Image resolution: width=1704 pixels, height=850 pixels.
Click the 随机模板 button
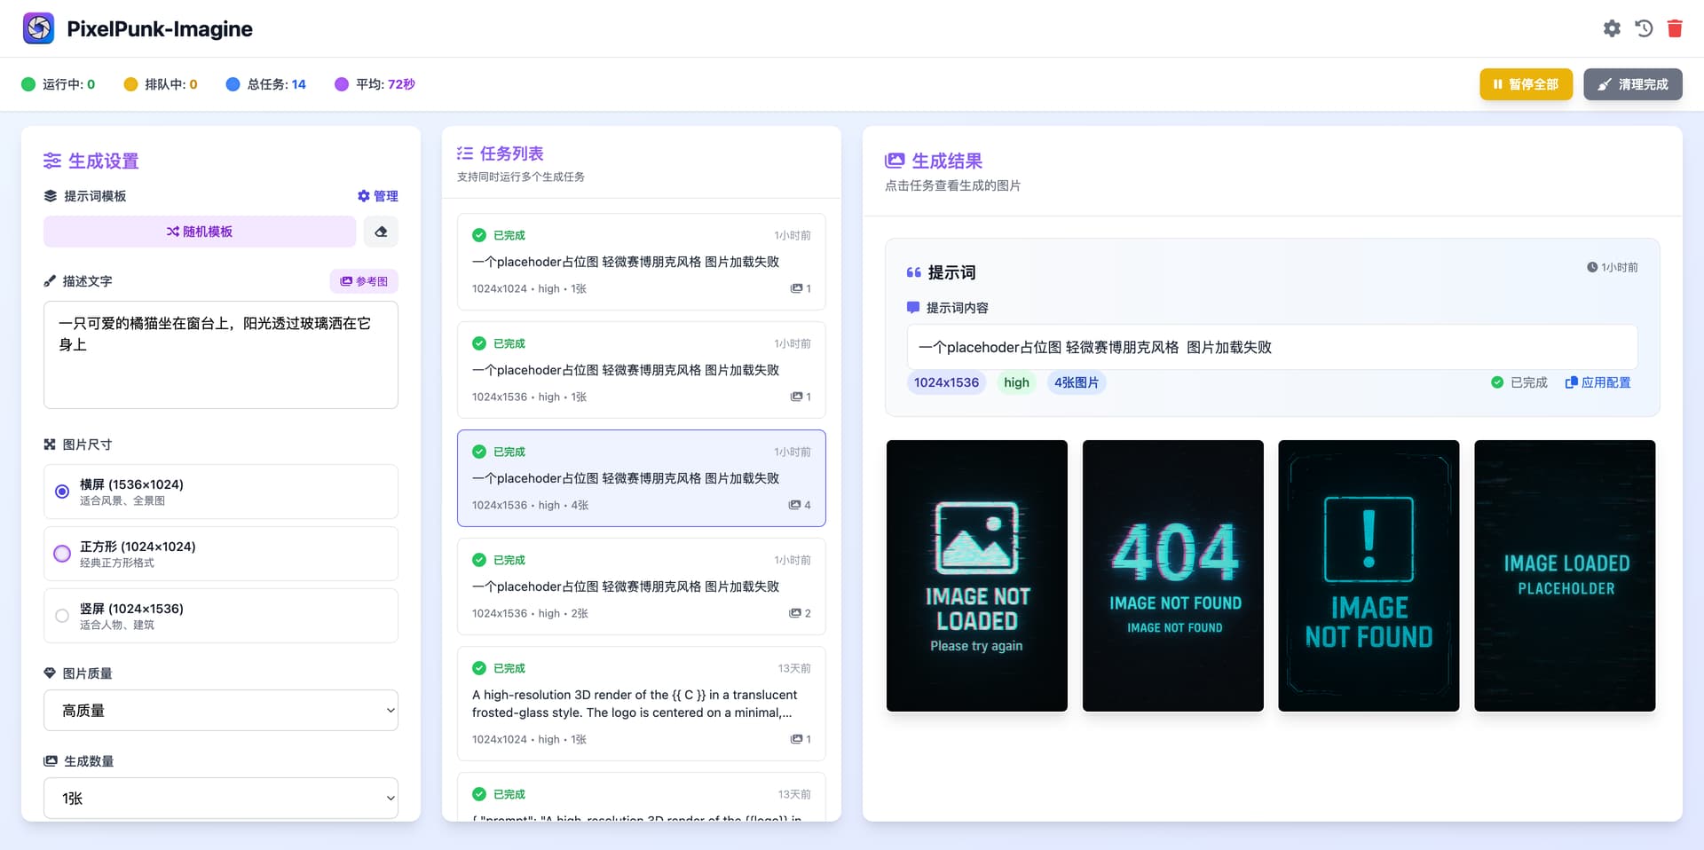[200, 232]
